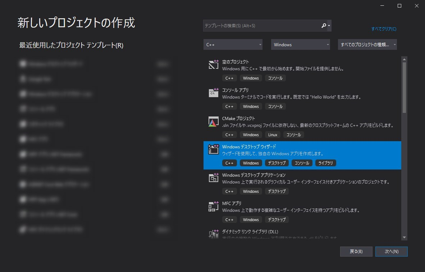Click the description text of コンソール アプリ
The width and height of the screenshot is (425, 272).
tap(291, 97)
